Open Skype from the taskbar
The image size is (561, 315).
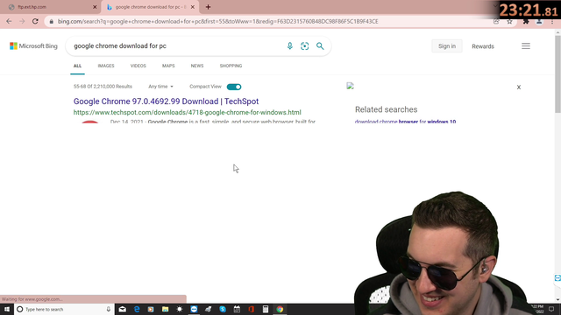(223, 309)
